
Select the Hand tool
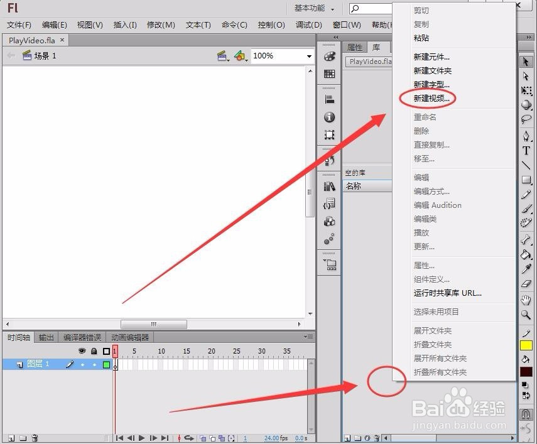coord(526,301)
